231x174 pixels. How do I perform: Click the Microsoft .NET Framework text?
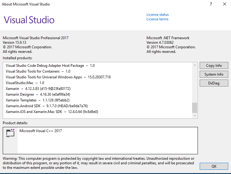(168, 38)
